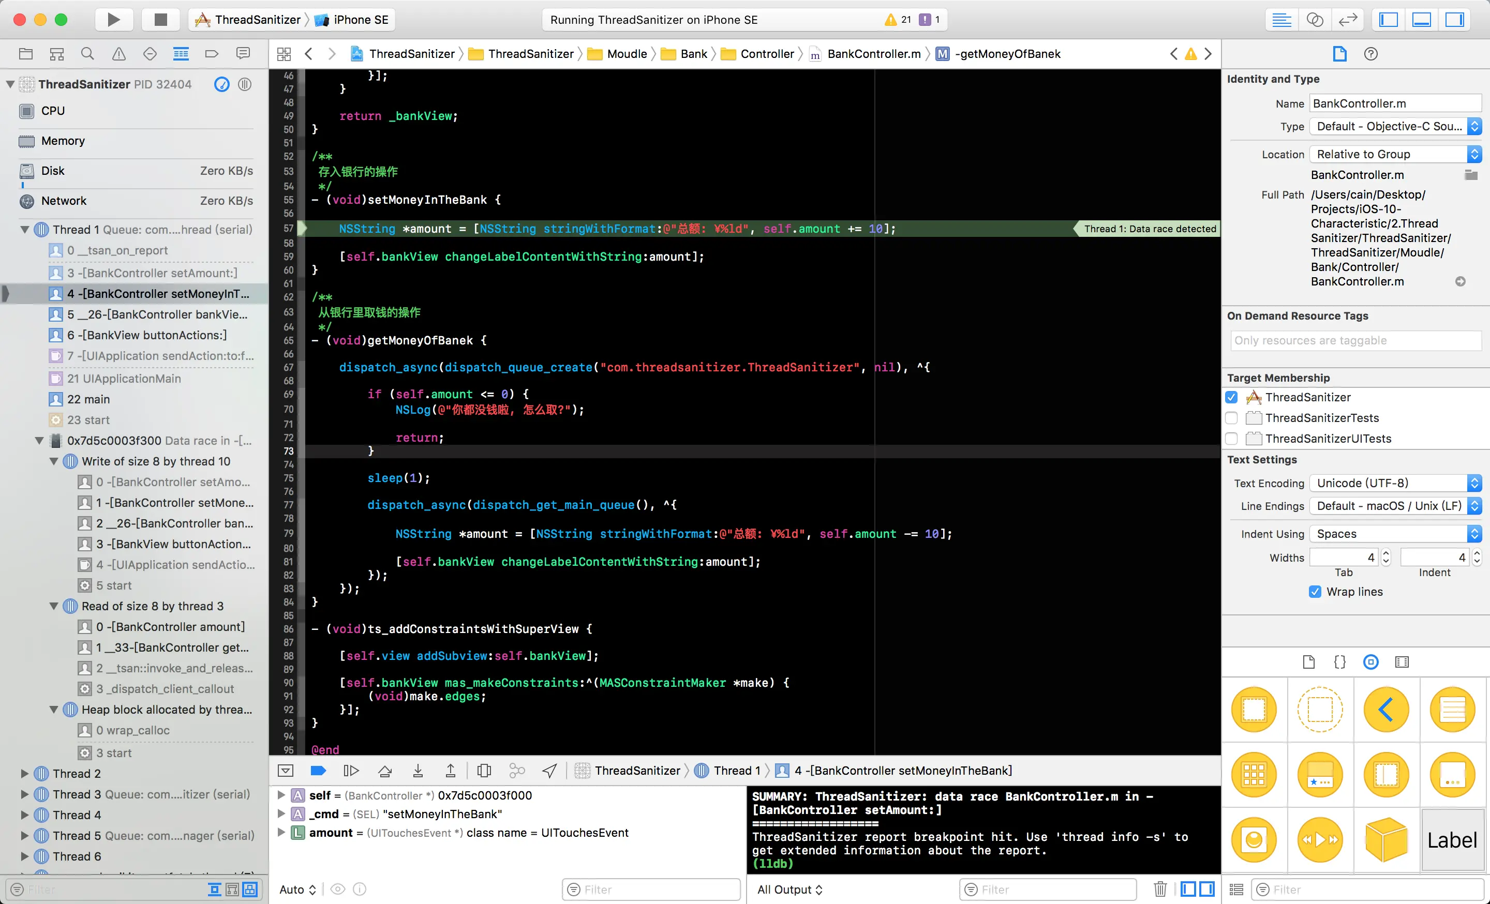1490x904 pixels.
Task: Show the Quick Help inspector tab
Action: (1370, 54)
